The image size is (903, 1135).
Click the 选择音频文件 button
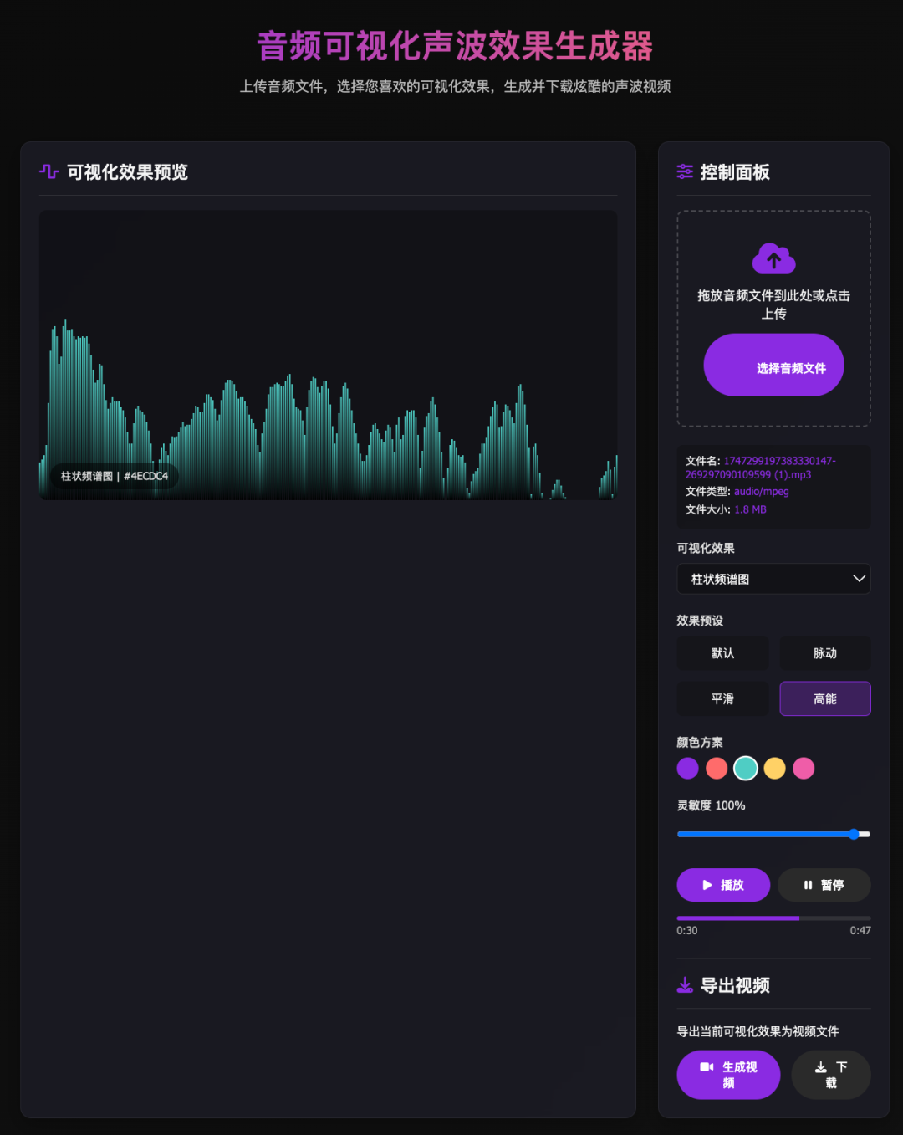pyautogui.click(x=773, y=366)
